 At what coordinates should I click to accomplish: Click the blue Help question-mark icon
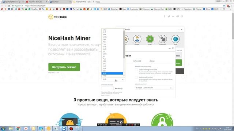click(175, 39)
